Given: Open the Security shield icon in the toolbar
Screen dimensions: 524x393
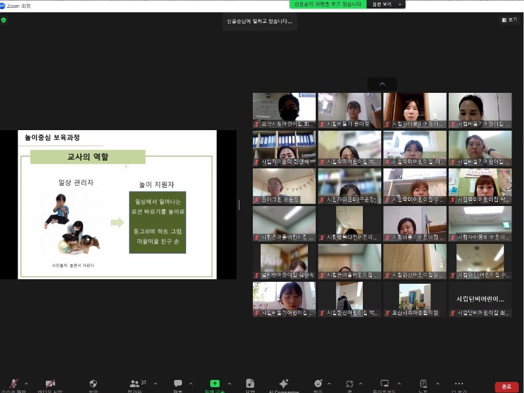Looking at the screenshot, I should click(93, 383).
